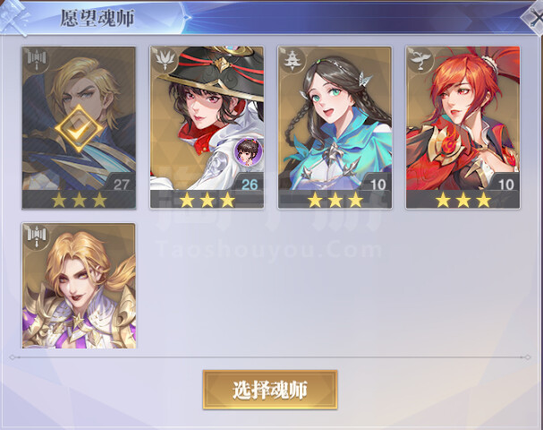Click the level 27 badge
The image size is (543, 430).
(121, 185)
